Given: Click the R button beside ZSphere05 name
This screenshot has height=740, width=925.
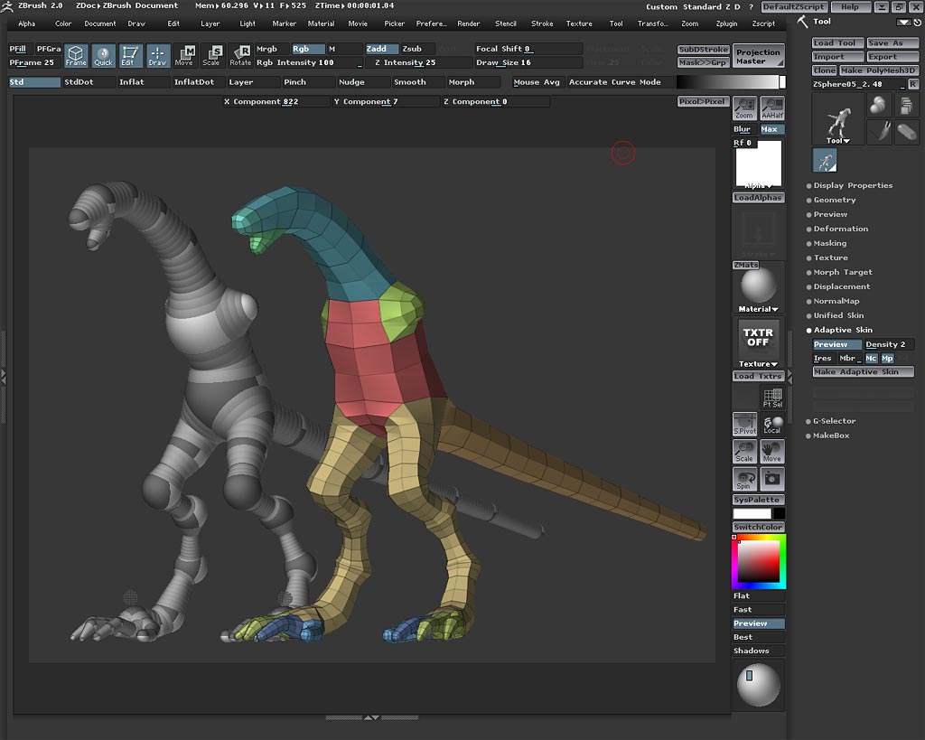Looking at the screenshot, I should point(913,84).
